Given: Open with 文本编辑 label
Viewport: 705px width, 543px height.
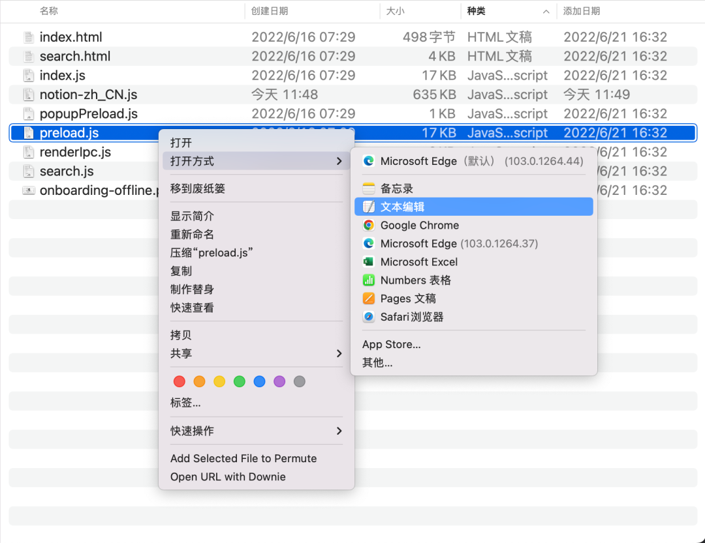Looking at the screenshot, I should tap(402, 207).
